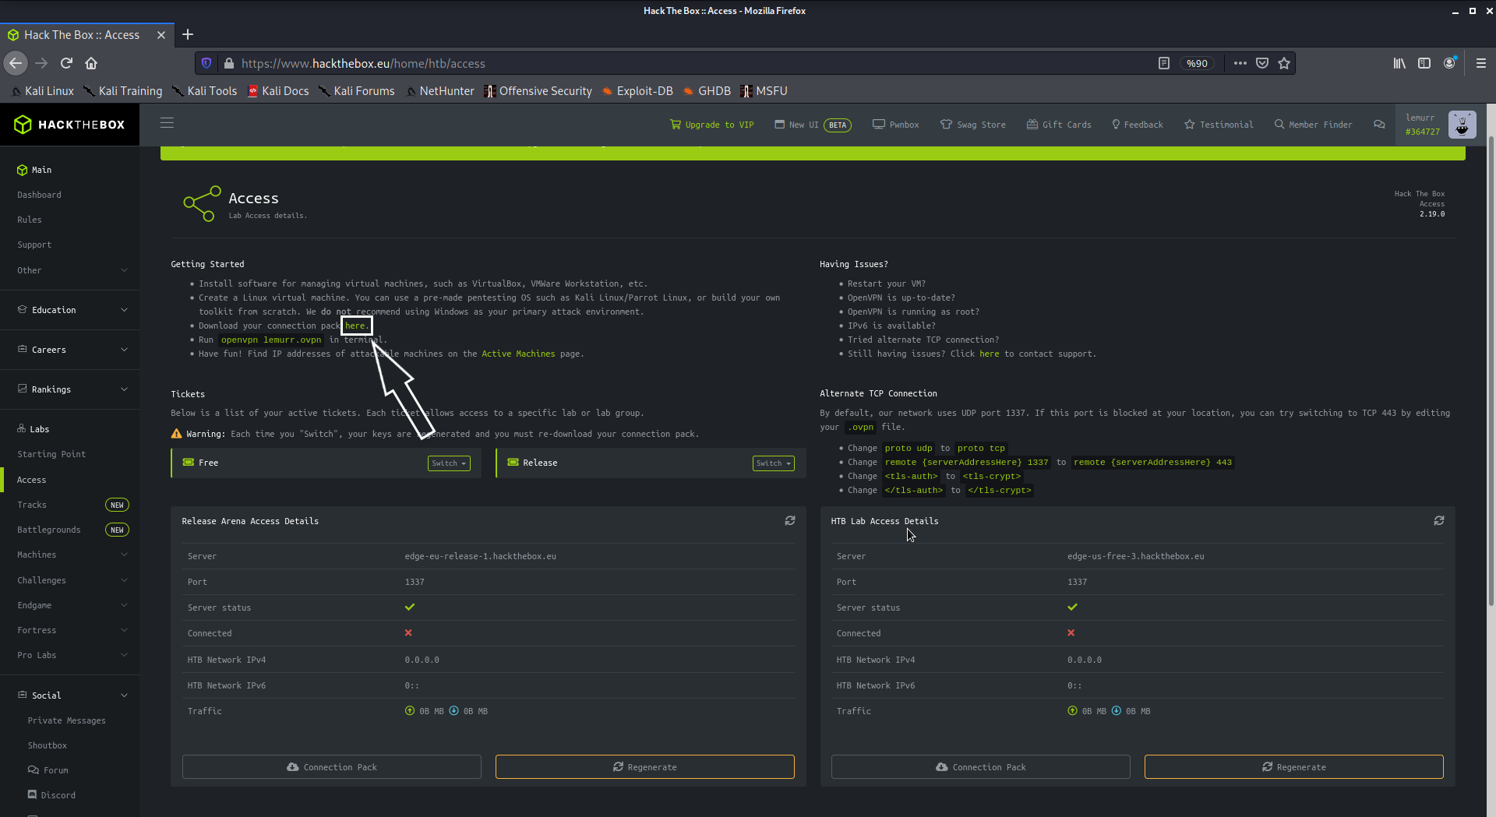The image size is (1496, 817).
Task: Open Forum in the sidebar
Action: point(48,770)
